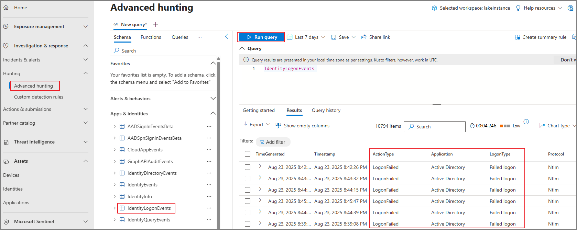Expand row details for 8:42:26 PM result
The width and height of the screenshot is (577, 230).
[260, 166]
